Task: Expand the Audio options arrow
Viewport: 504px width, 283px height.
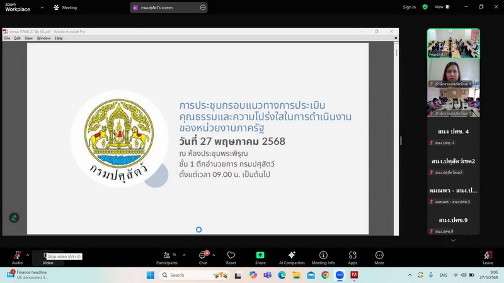Action: [x=28, y=255]
